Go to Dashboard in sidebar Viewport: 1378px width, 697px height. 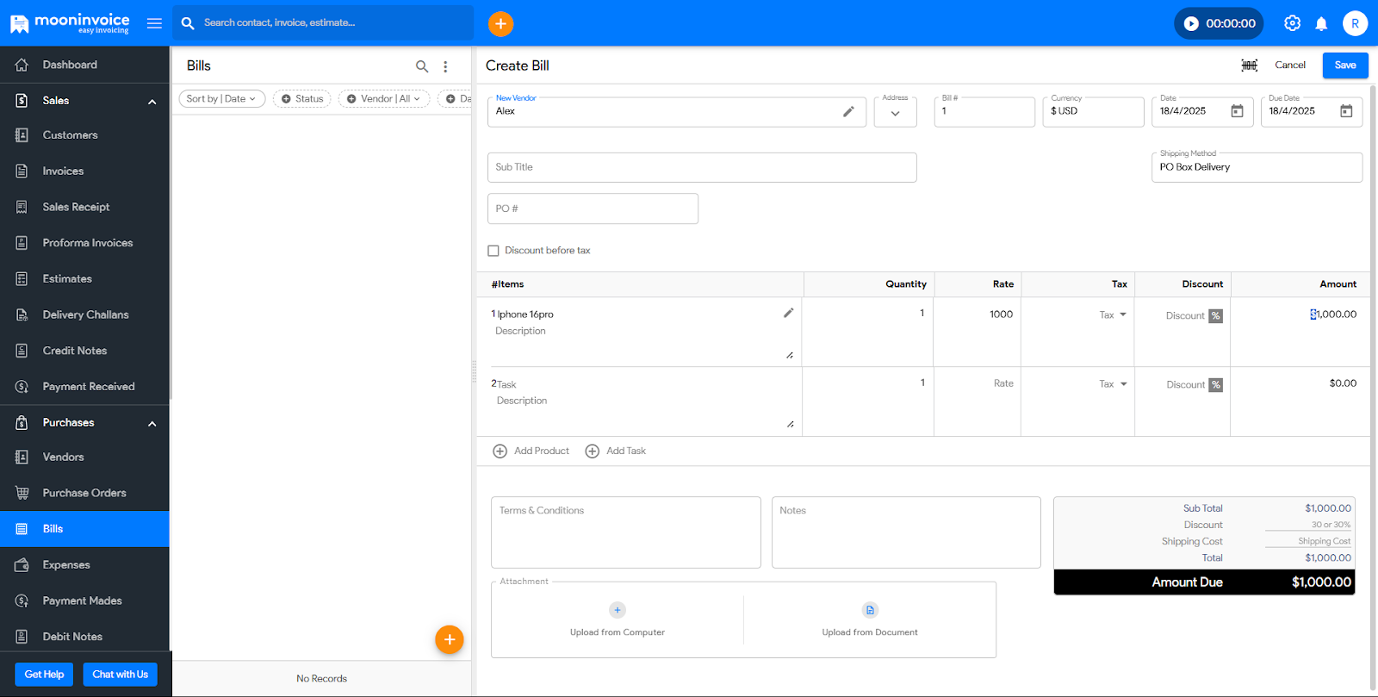(x=84, y=65)
